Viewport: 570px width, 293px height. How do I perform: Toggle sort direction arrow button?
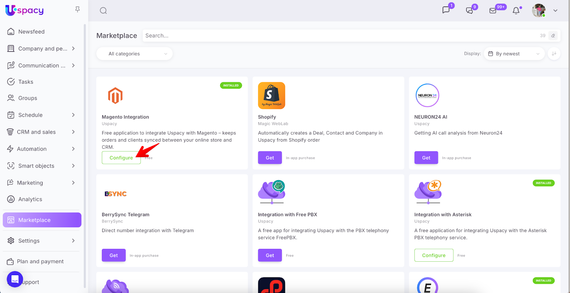pos(554,54)
